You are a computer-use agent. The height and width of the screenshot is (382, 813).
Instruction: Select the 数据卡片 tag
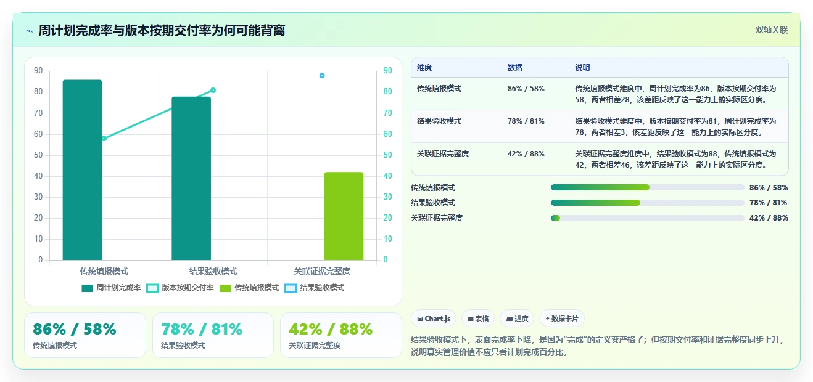coord(562,319)
